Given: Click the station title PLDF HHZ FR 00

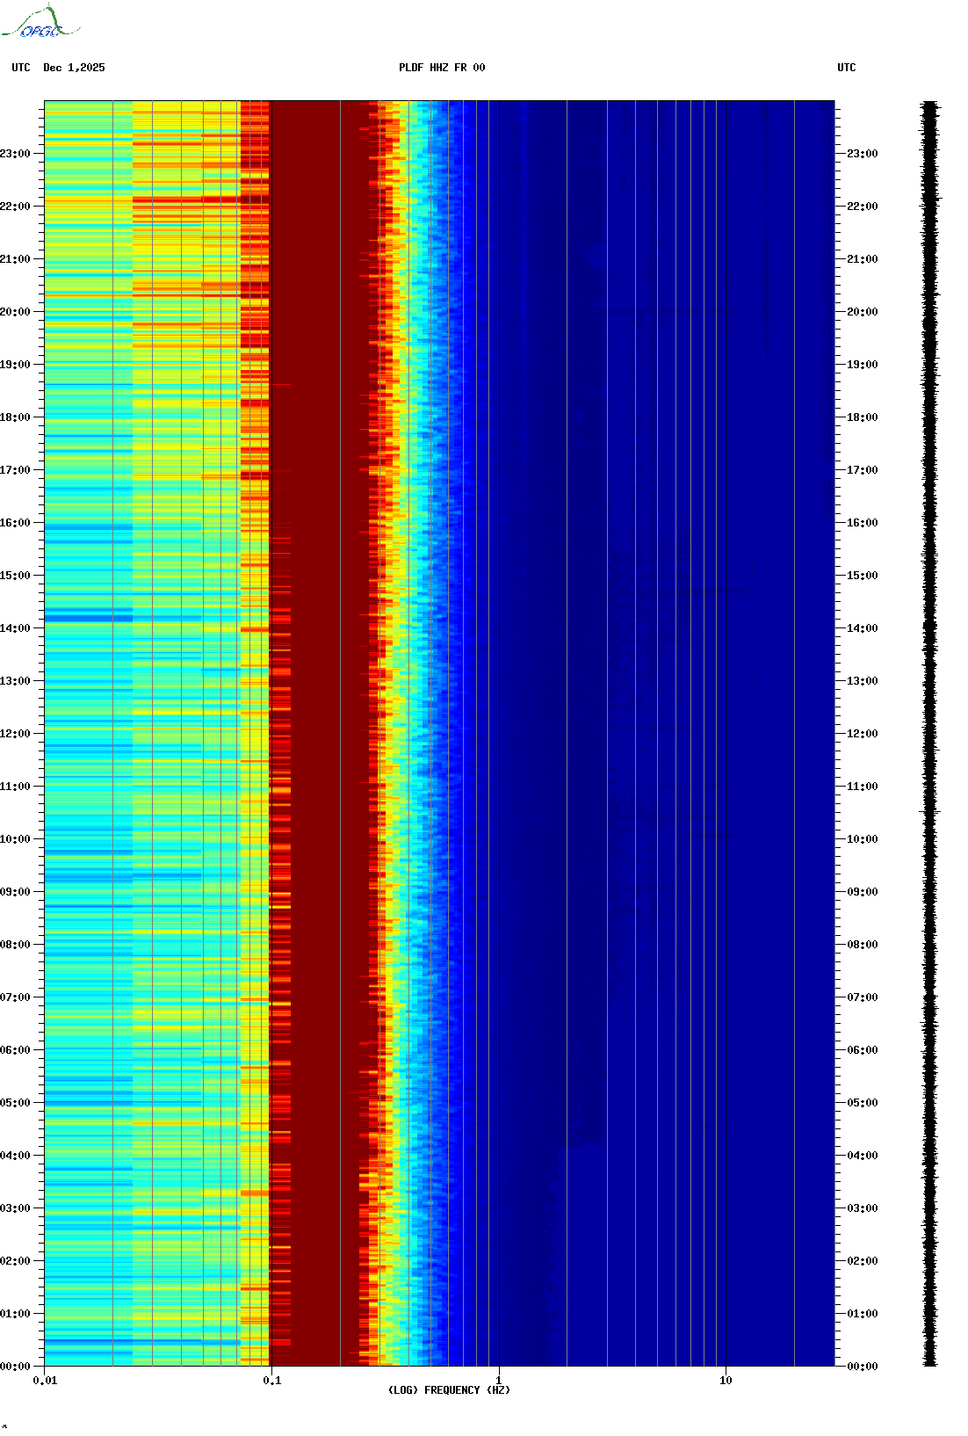Looking at the screenshot, I should click(441, 68).
